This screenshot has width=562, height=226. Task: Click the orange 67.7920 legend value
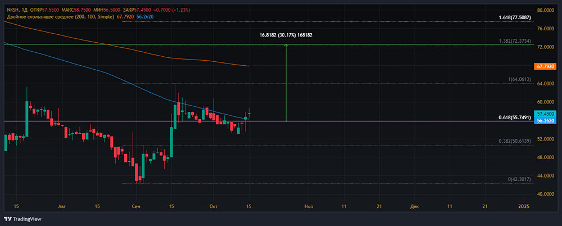click(125, 16)
